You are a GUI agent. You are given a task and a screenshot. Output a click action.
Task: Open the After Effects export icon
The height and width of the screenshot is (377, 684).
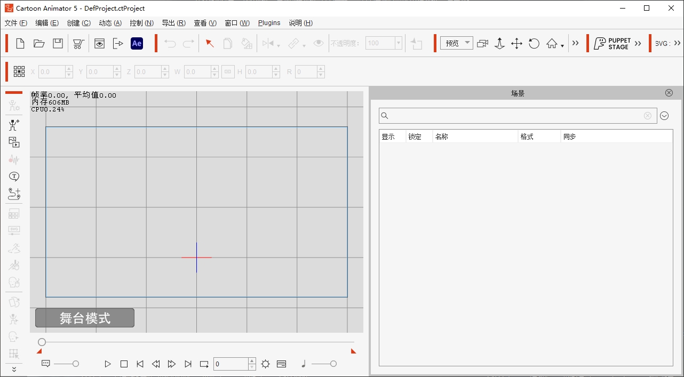pos(137,43)
